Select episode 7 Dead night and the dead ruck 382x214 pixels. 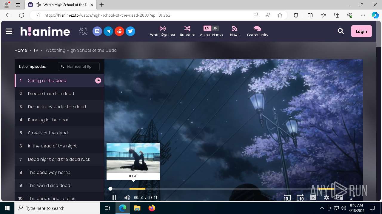[59, 159]
